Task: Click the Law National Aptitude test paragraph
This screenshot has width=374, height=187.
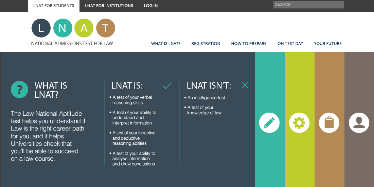Action: (x=48, y=136)
